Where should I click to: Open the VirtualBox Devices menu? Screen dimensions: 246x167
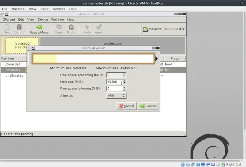click(59, 9)
